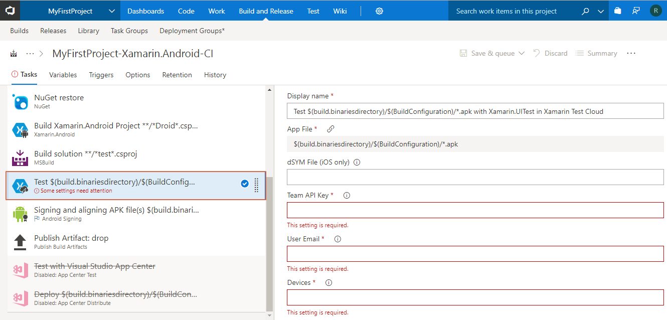Go to Deployment Groups sub-page
The width and height of the screenshot is (667, 320).
[192, 31]
